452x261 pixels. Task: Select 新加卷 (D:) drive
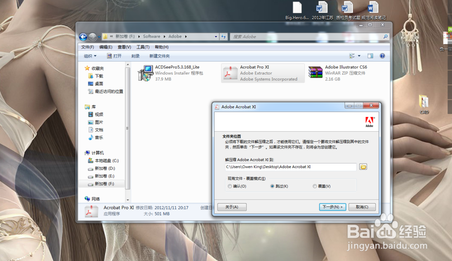click(x=101, y=168)
